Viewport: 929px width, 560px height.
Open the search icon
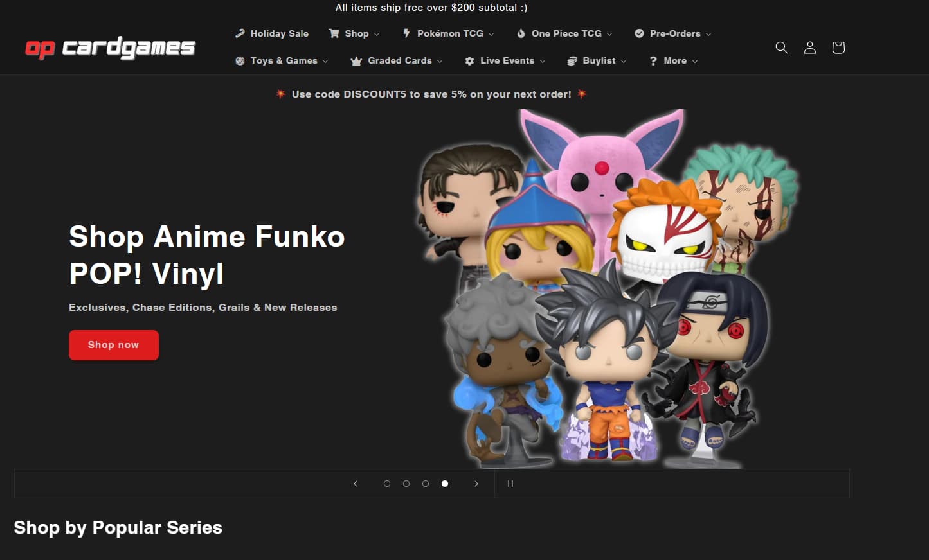pos(781,48)
